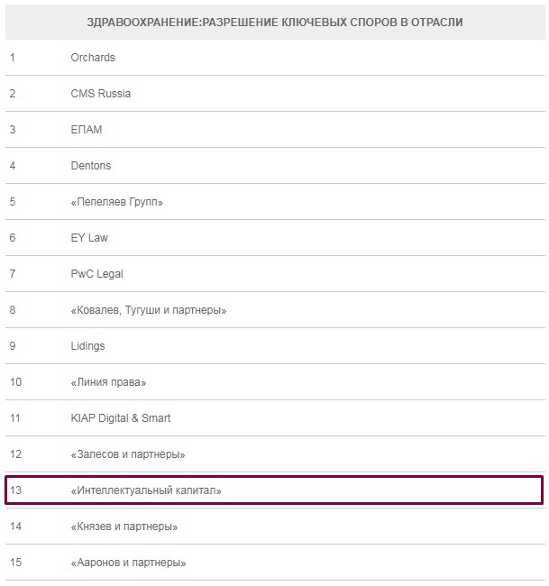Select «Линия права» in the ranking

click(x=108, y=382)
